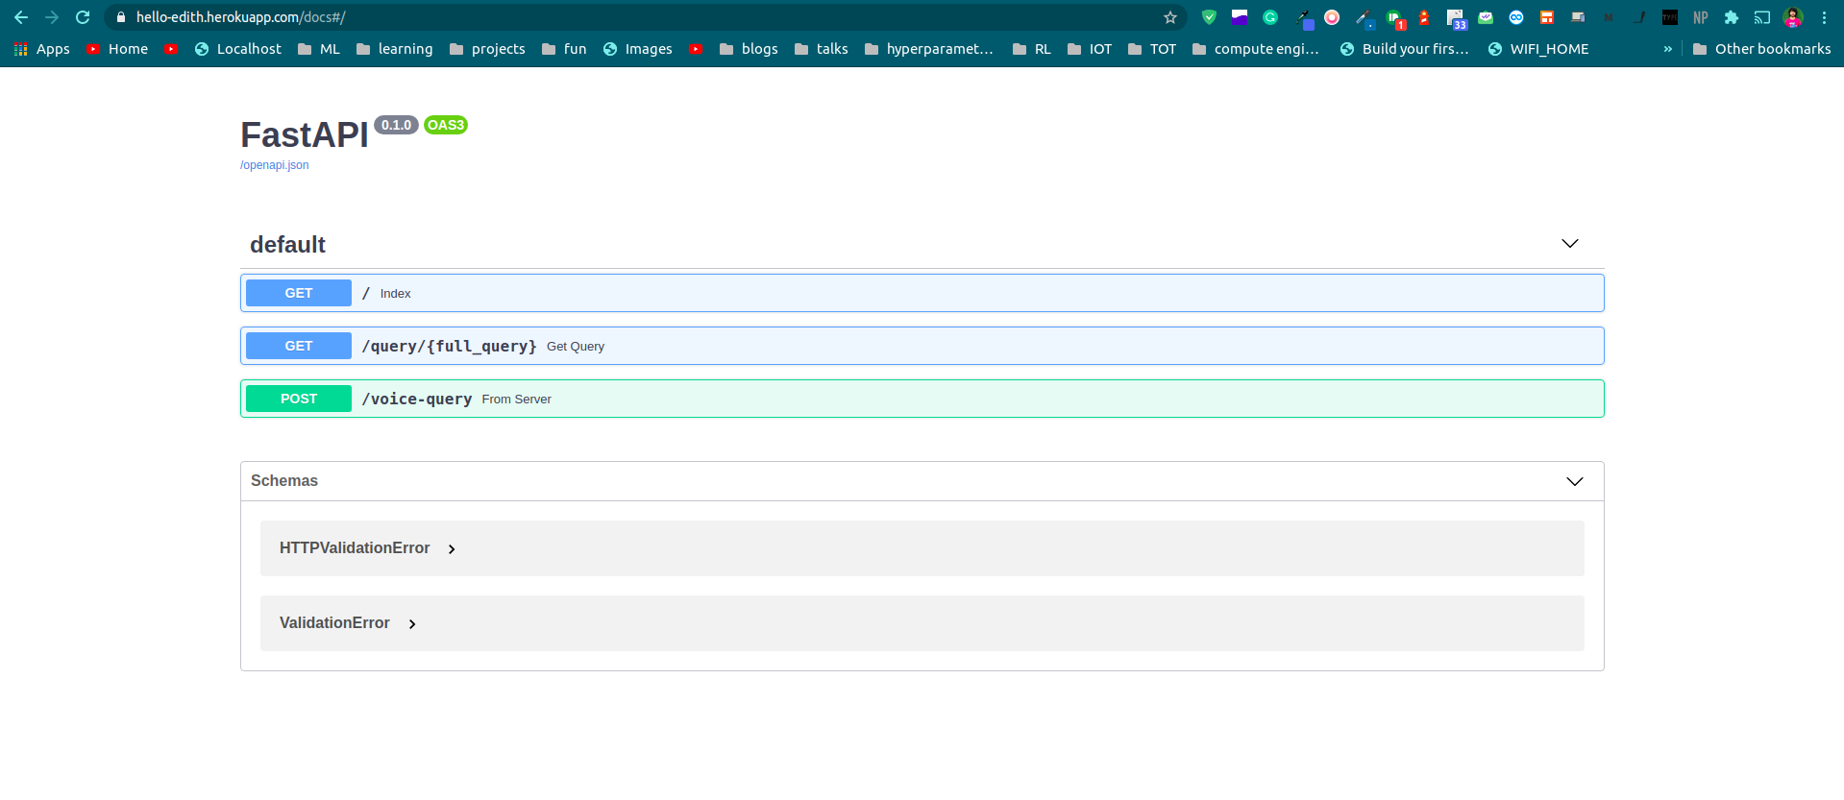Open the AdGuard green shield extension
Image resolution: width=1844 pixels, height=800 pixels.
click(x=1209, y=17)
